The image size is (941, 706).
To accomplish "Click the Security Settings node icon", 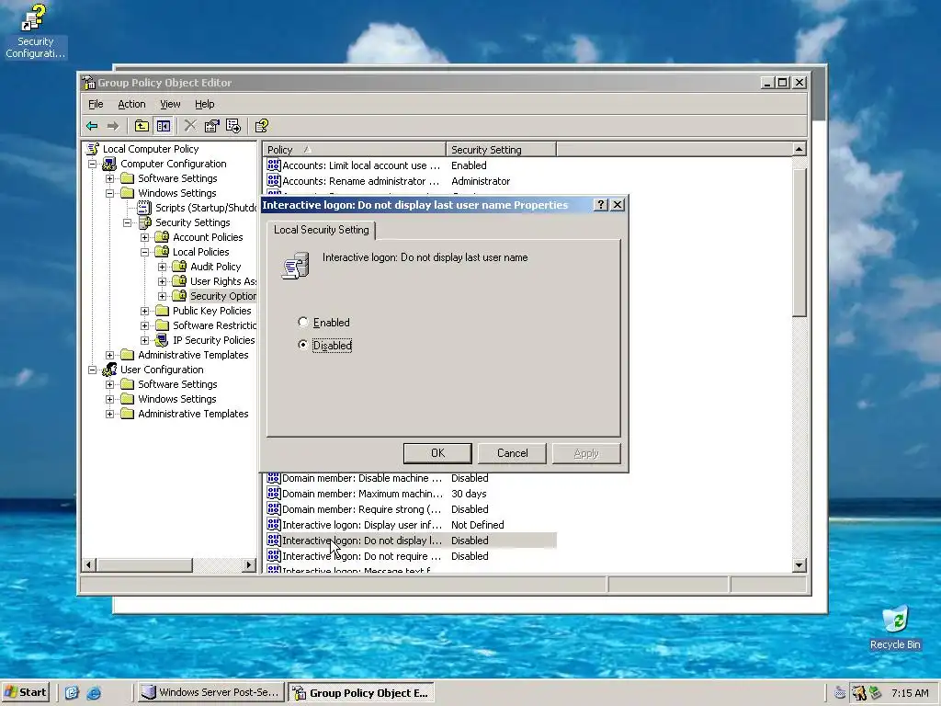I will pos(144,222).
